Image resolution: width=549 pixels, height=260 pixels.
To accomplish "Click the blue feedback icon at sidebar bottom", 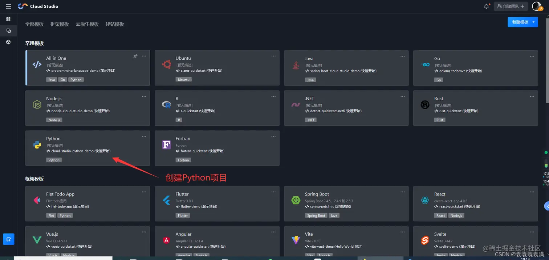I will coord(8,239).
